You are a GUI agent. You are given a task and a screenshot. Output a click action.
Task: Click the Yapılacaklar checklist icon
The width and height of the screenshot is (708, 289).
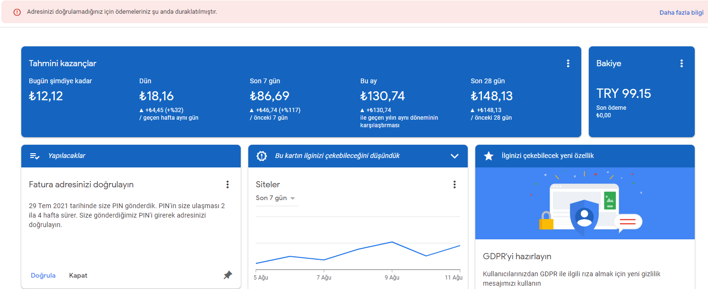(x=35, y=156)
